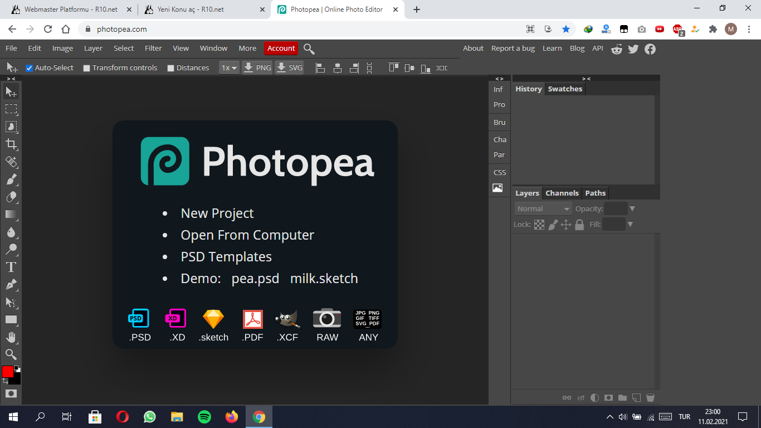Image resolution: width=761 pixels, height=428 pixels.
Task: Click the Windows Start button
Action: (13, 416)
